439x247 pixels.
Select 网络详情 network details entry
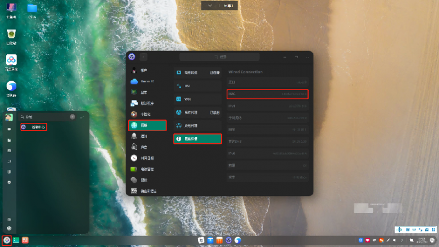coord(198,139)
